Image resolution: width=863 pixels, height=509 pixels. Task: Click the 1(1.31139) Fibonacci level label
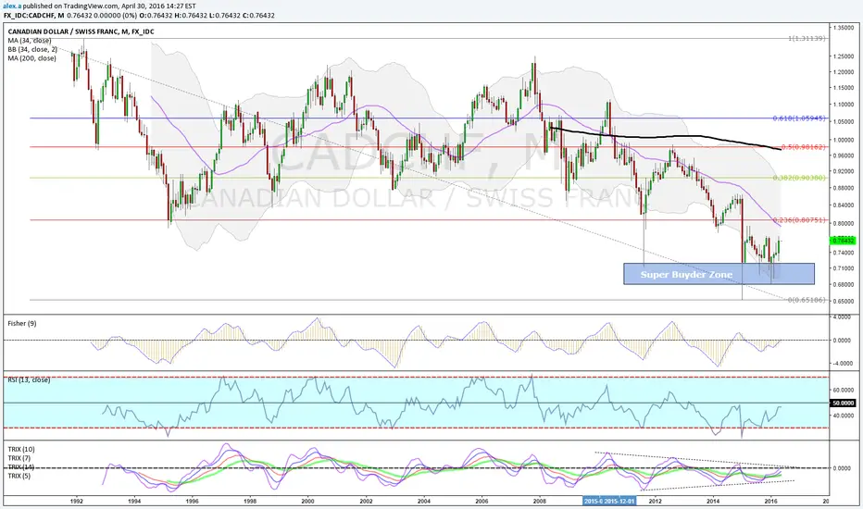807,39
